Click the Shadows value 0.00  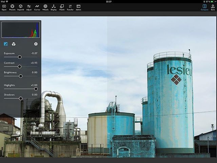pos(35,95)
